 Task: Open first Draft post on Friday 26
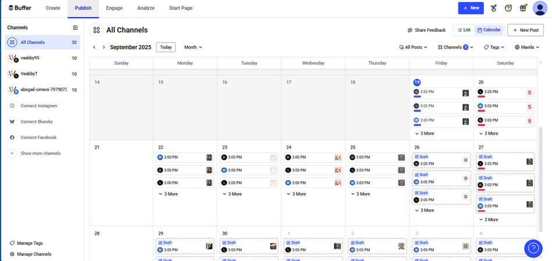point(441,160)
